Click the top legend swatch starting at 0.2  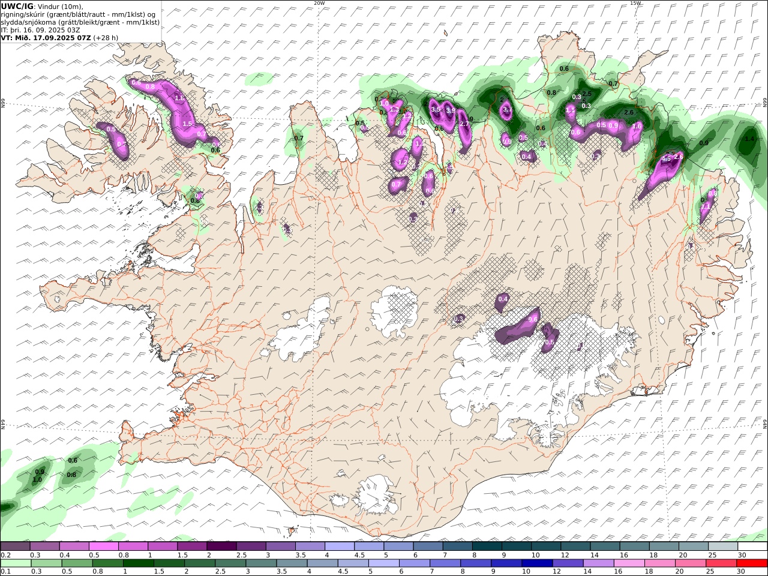[15, 547]
